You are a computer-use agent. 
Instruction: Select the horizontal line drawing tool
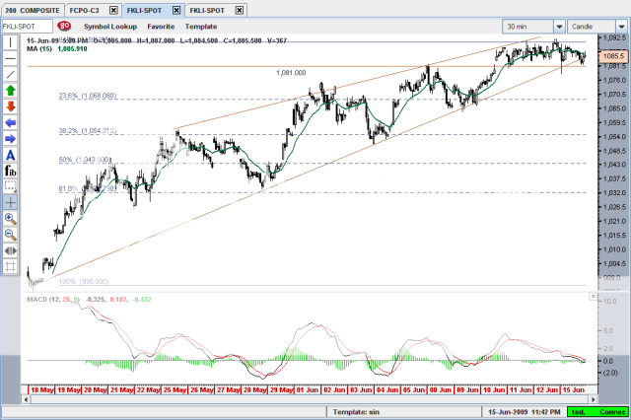[11, 58]
